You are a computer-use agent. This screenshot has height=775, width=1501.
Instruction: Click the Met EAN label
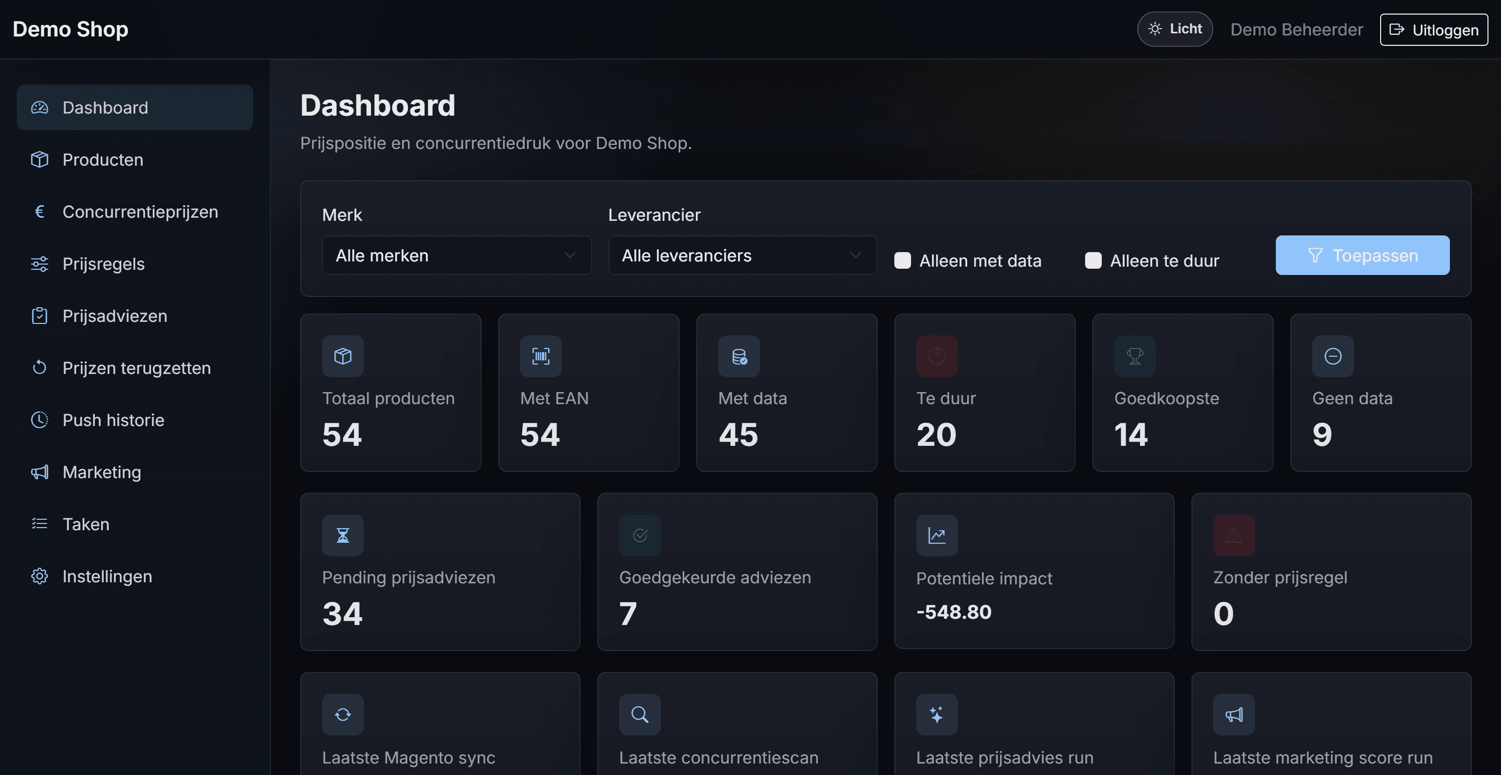(554, 398)
